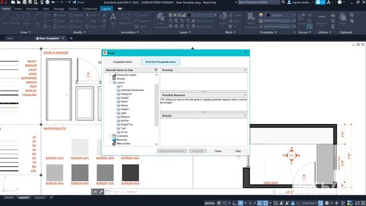Screen dimensions: 366x206
Task: Toggle polar tracking in status bar
Action: coord(240,203)
